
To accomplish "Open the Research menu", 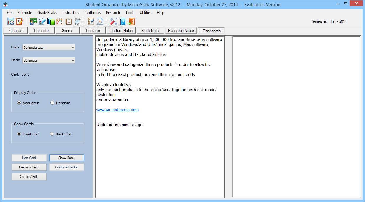I will 113,13.
